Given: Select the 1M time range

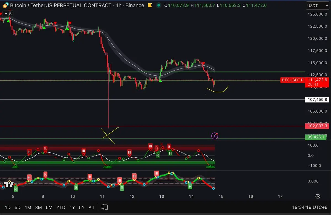Looking at the screenshot, I should pos(28,207).
